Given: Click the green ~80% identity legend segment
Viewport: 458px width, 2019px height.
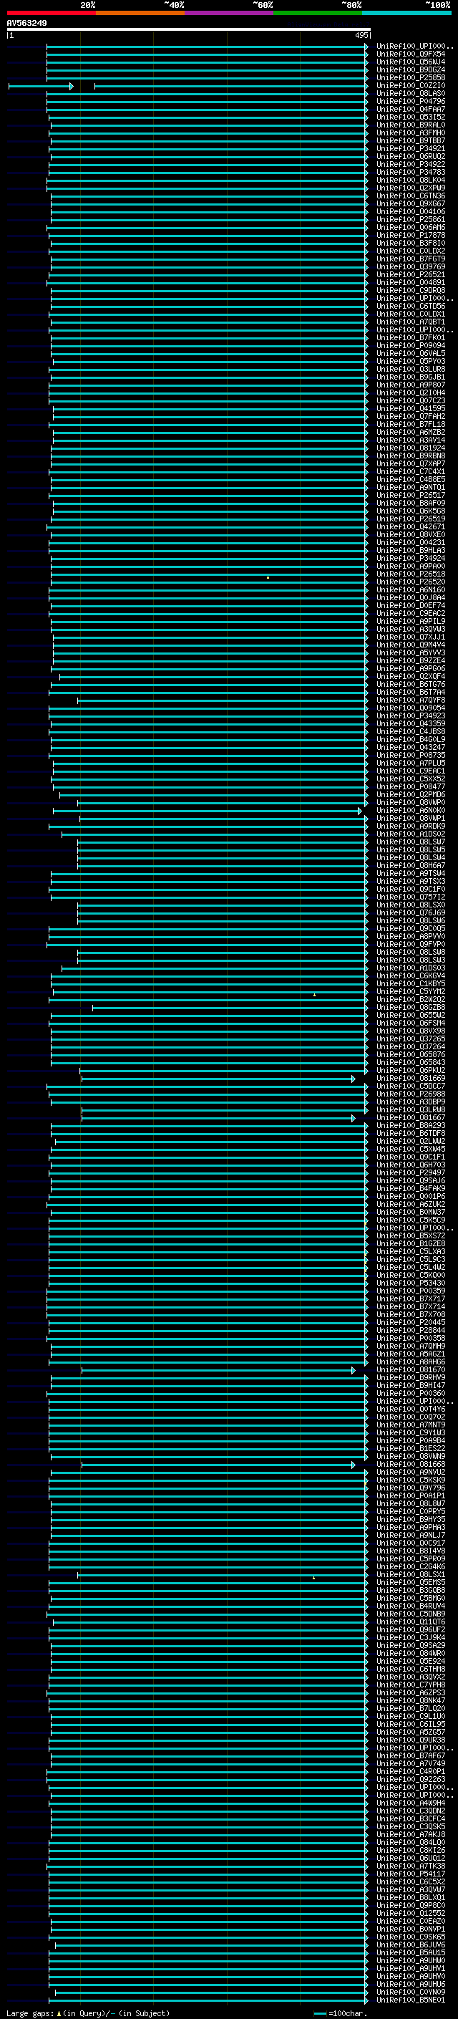Looking at the screenshot, I should [317, 13].
